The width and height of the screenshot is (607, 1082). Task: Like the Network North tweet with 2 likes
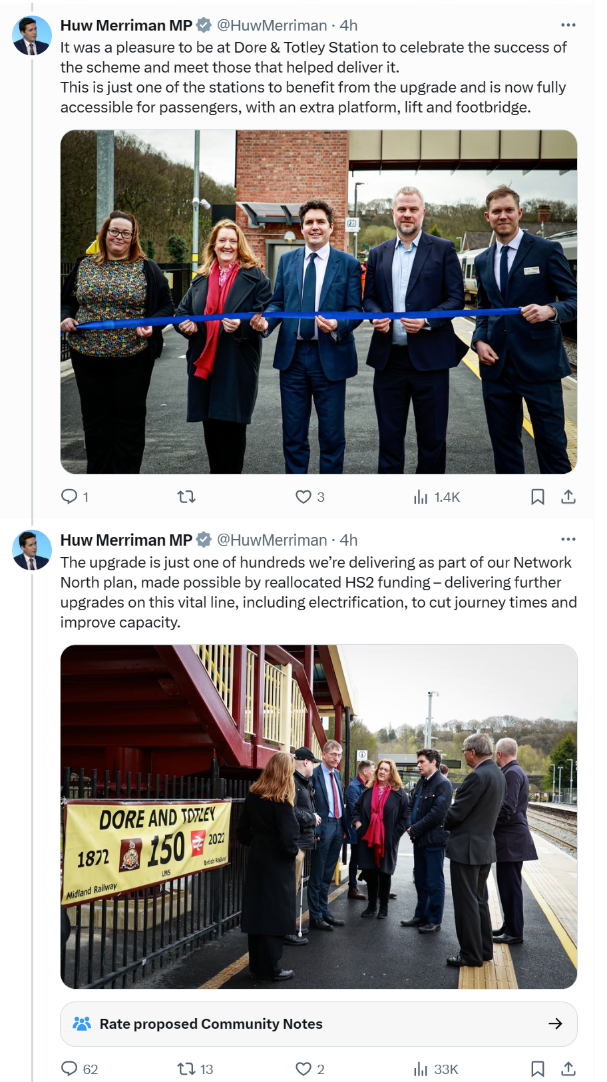[310, 1069]
